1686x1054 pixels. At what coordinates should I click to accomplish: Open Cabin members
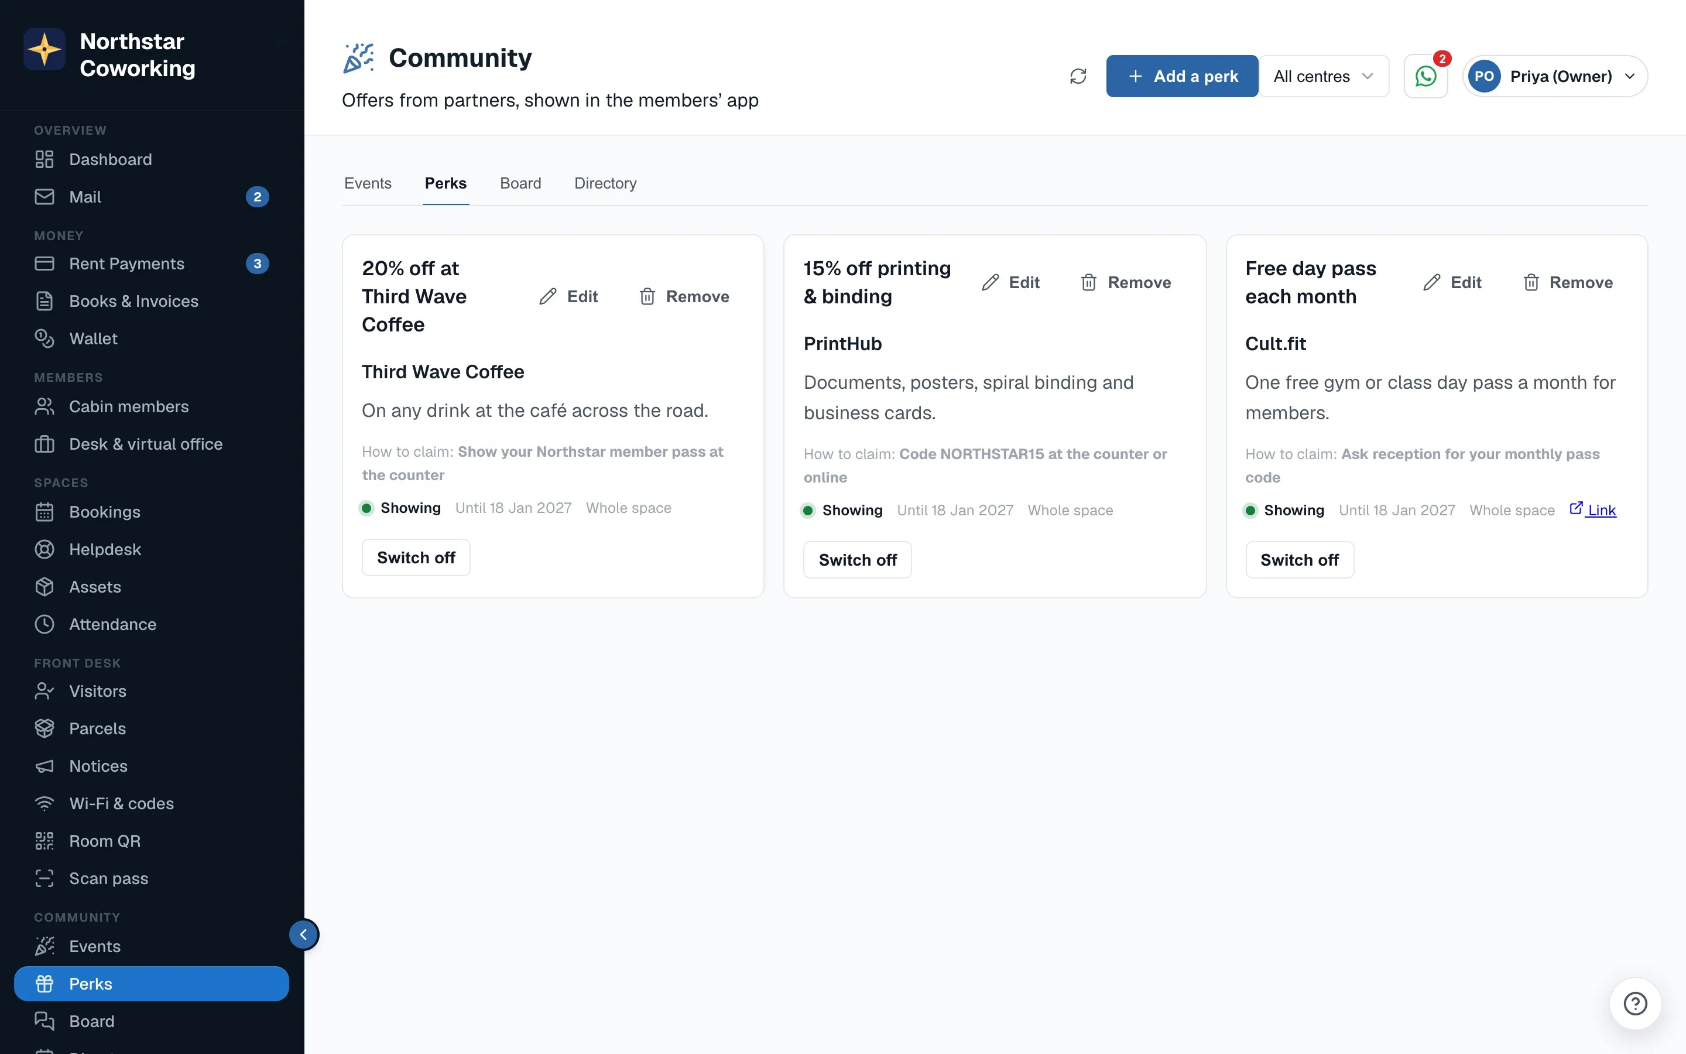click(x=151, y=406)
